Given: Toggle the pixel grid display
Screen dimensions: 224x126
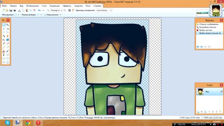Looking at the screenshot, I should 70,10.
